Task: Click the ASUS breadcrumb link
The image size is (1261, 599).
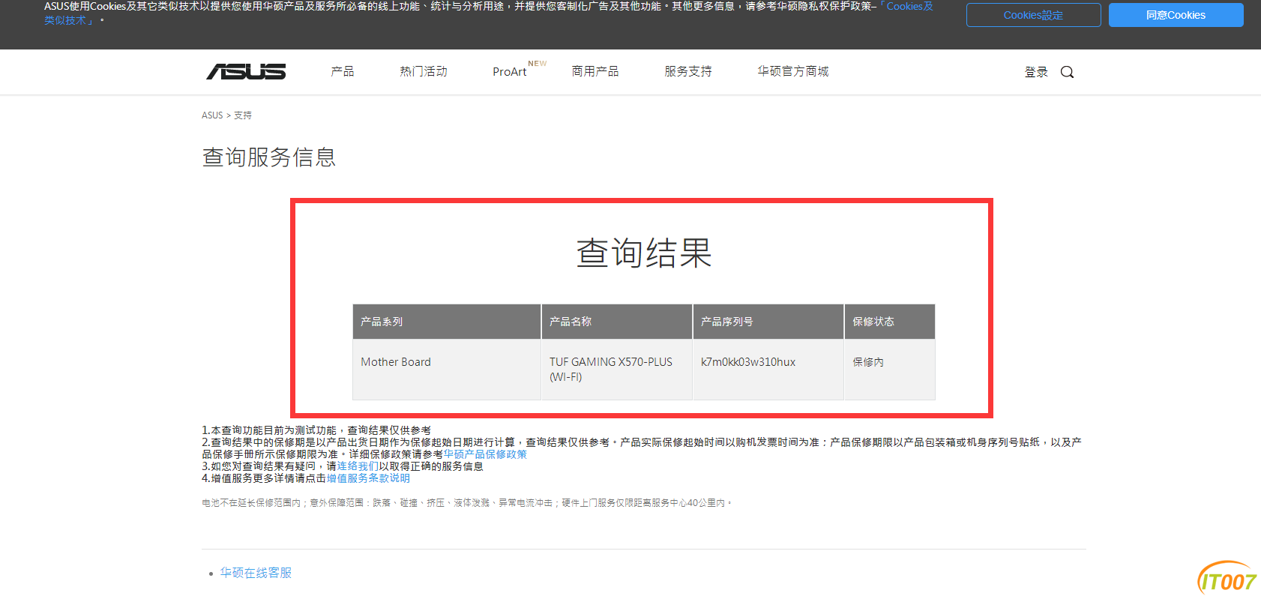Action: [x=212, y=115]
